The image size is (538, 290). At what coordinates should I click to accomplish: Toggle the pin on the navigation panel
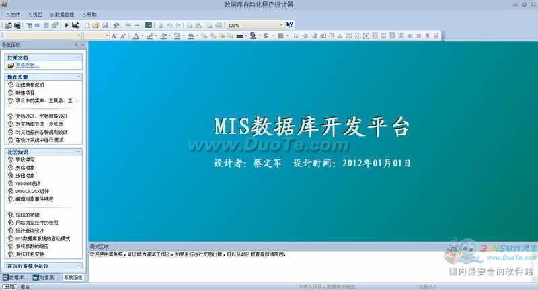77,44
